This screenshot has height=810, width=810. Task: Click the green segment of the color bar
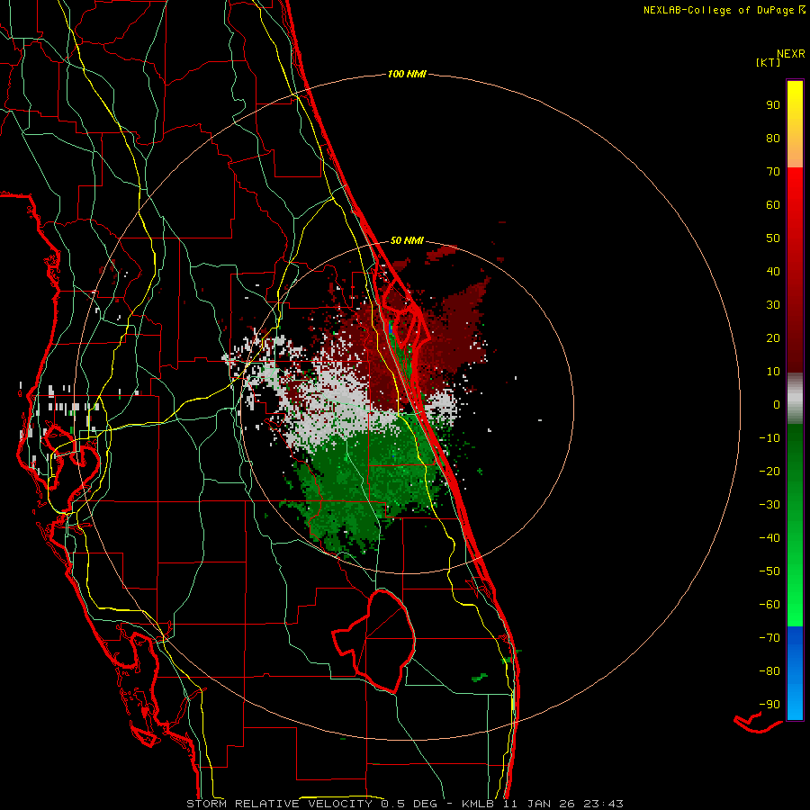coord(795,526)
